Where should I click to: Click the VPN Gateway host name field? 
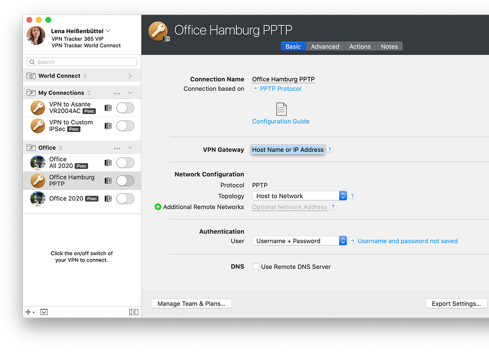288,150
